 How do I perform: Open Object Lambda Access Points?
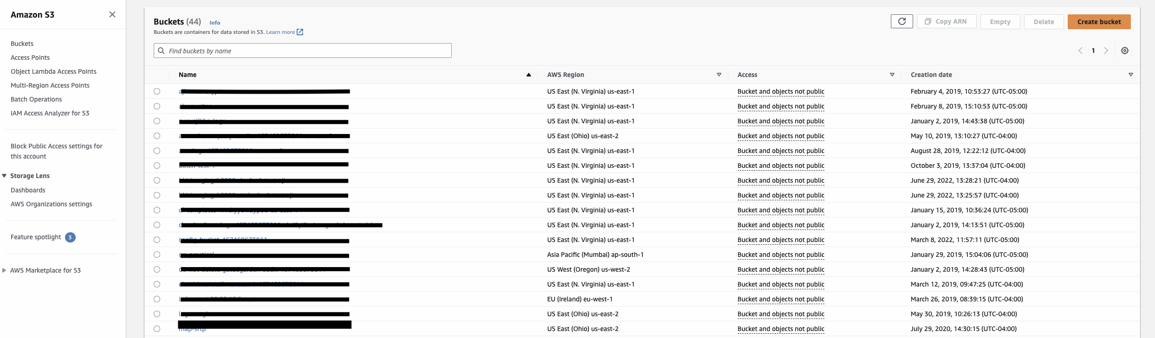(53, 71)
